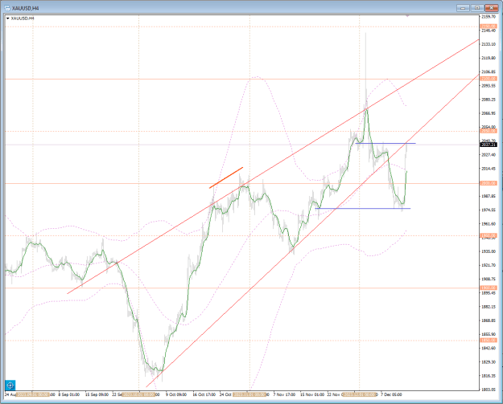503x404 pixels.
Task: Maximize the XAUUSD,H4 chart window
Action: click(x=477, y=8)
